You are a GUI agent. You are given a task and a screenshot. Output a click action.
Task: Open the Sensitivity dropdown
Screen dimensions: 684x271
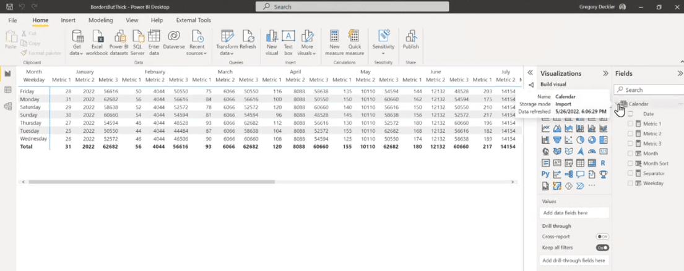(383, 43)
